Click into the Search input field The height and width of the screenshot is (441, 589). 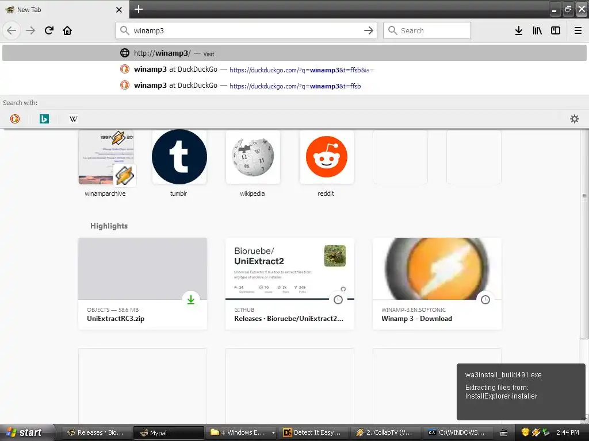click(427, 30)
